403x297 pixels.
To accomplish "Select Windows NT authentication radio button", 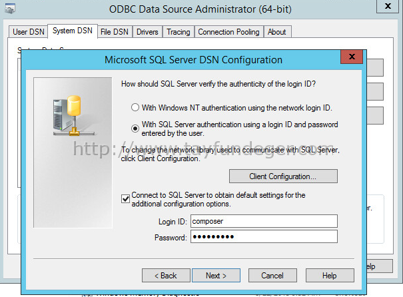I will tap(135, 107).
